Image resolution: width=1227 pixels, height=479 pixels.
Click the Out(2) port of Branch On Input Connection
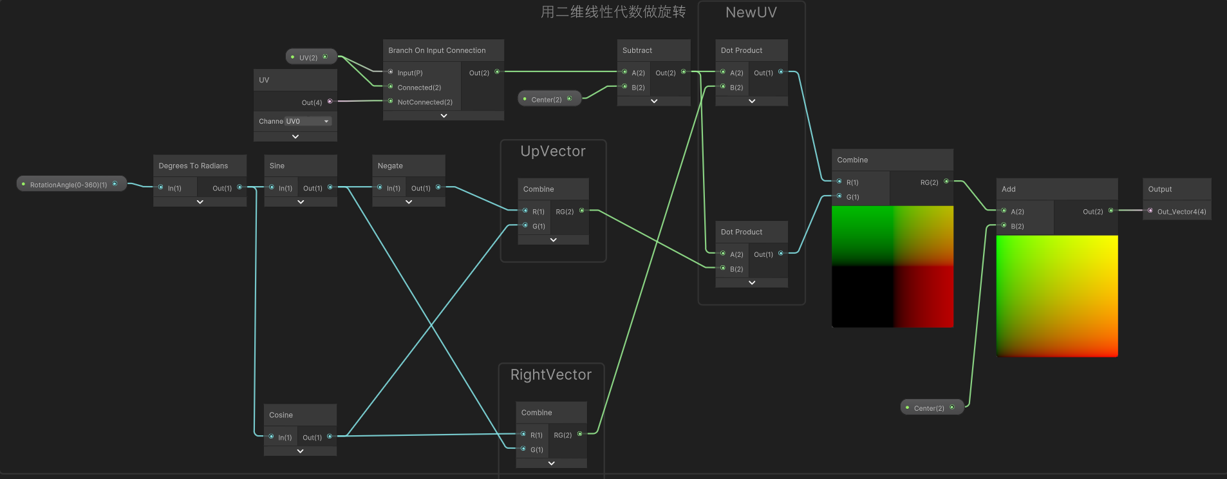tap(497, 72)
